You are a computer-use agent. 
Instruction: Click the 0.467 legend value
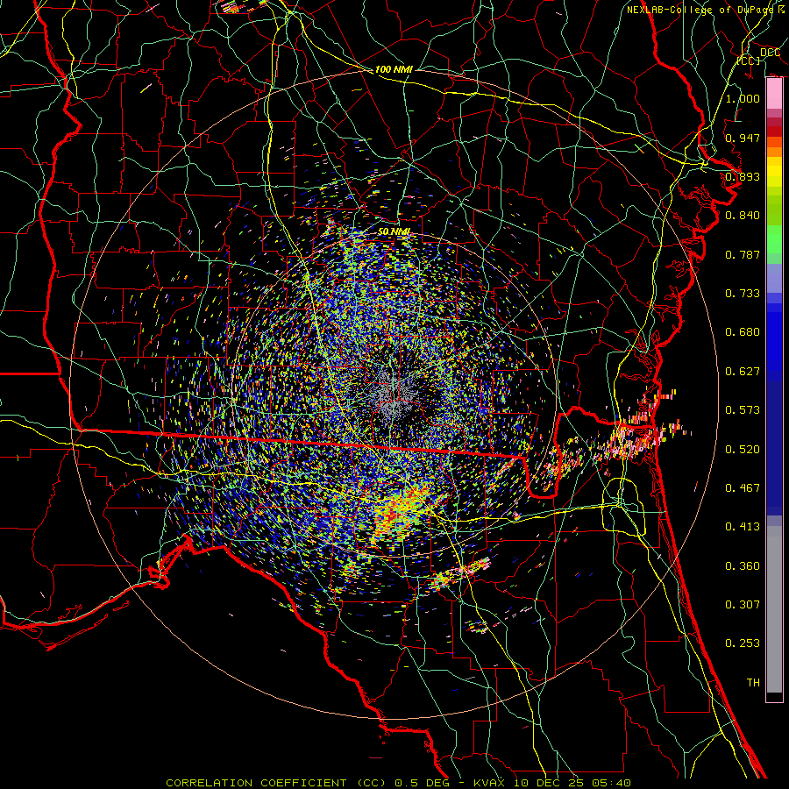click(743, 488)
